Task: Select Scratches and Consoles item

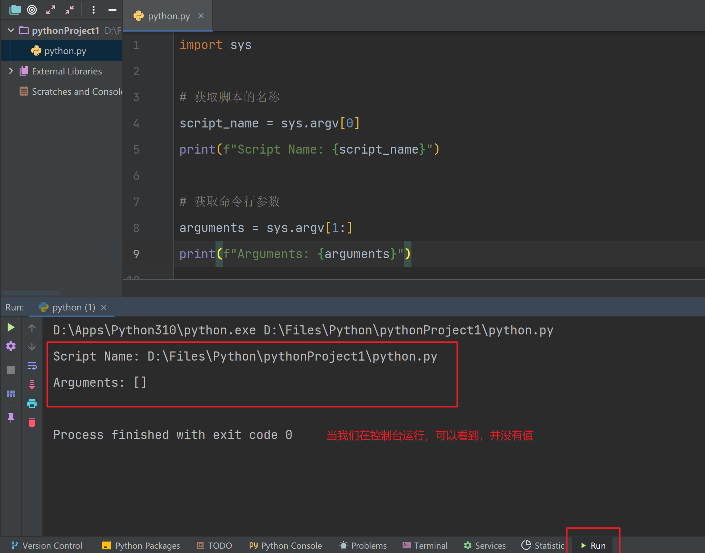Action: pos(71,92)
